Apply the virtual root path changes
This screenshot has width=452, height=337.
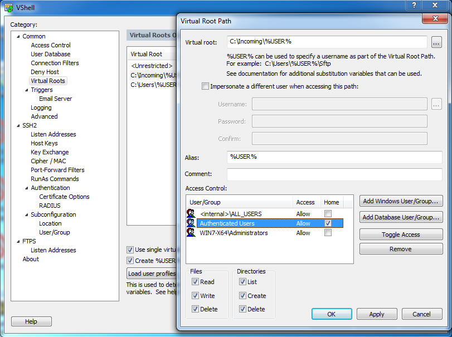[376, 314]
